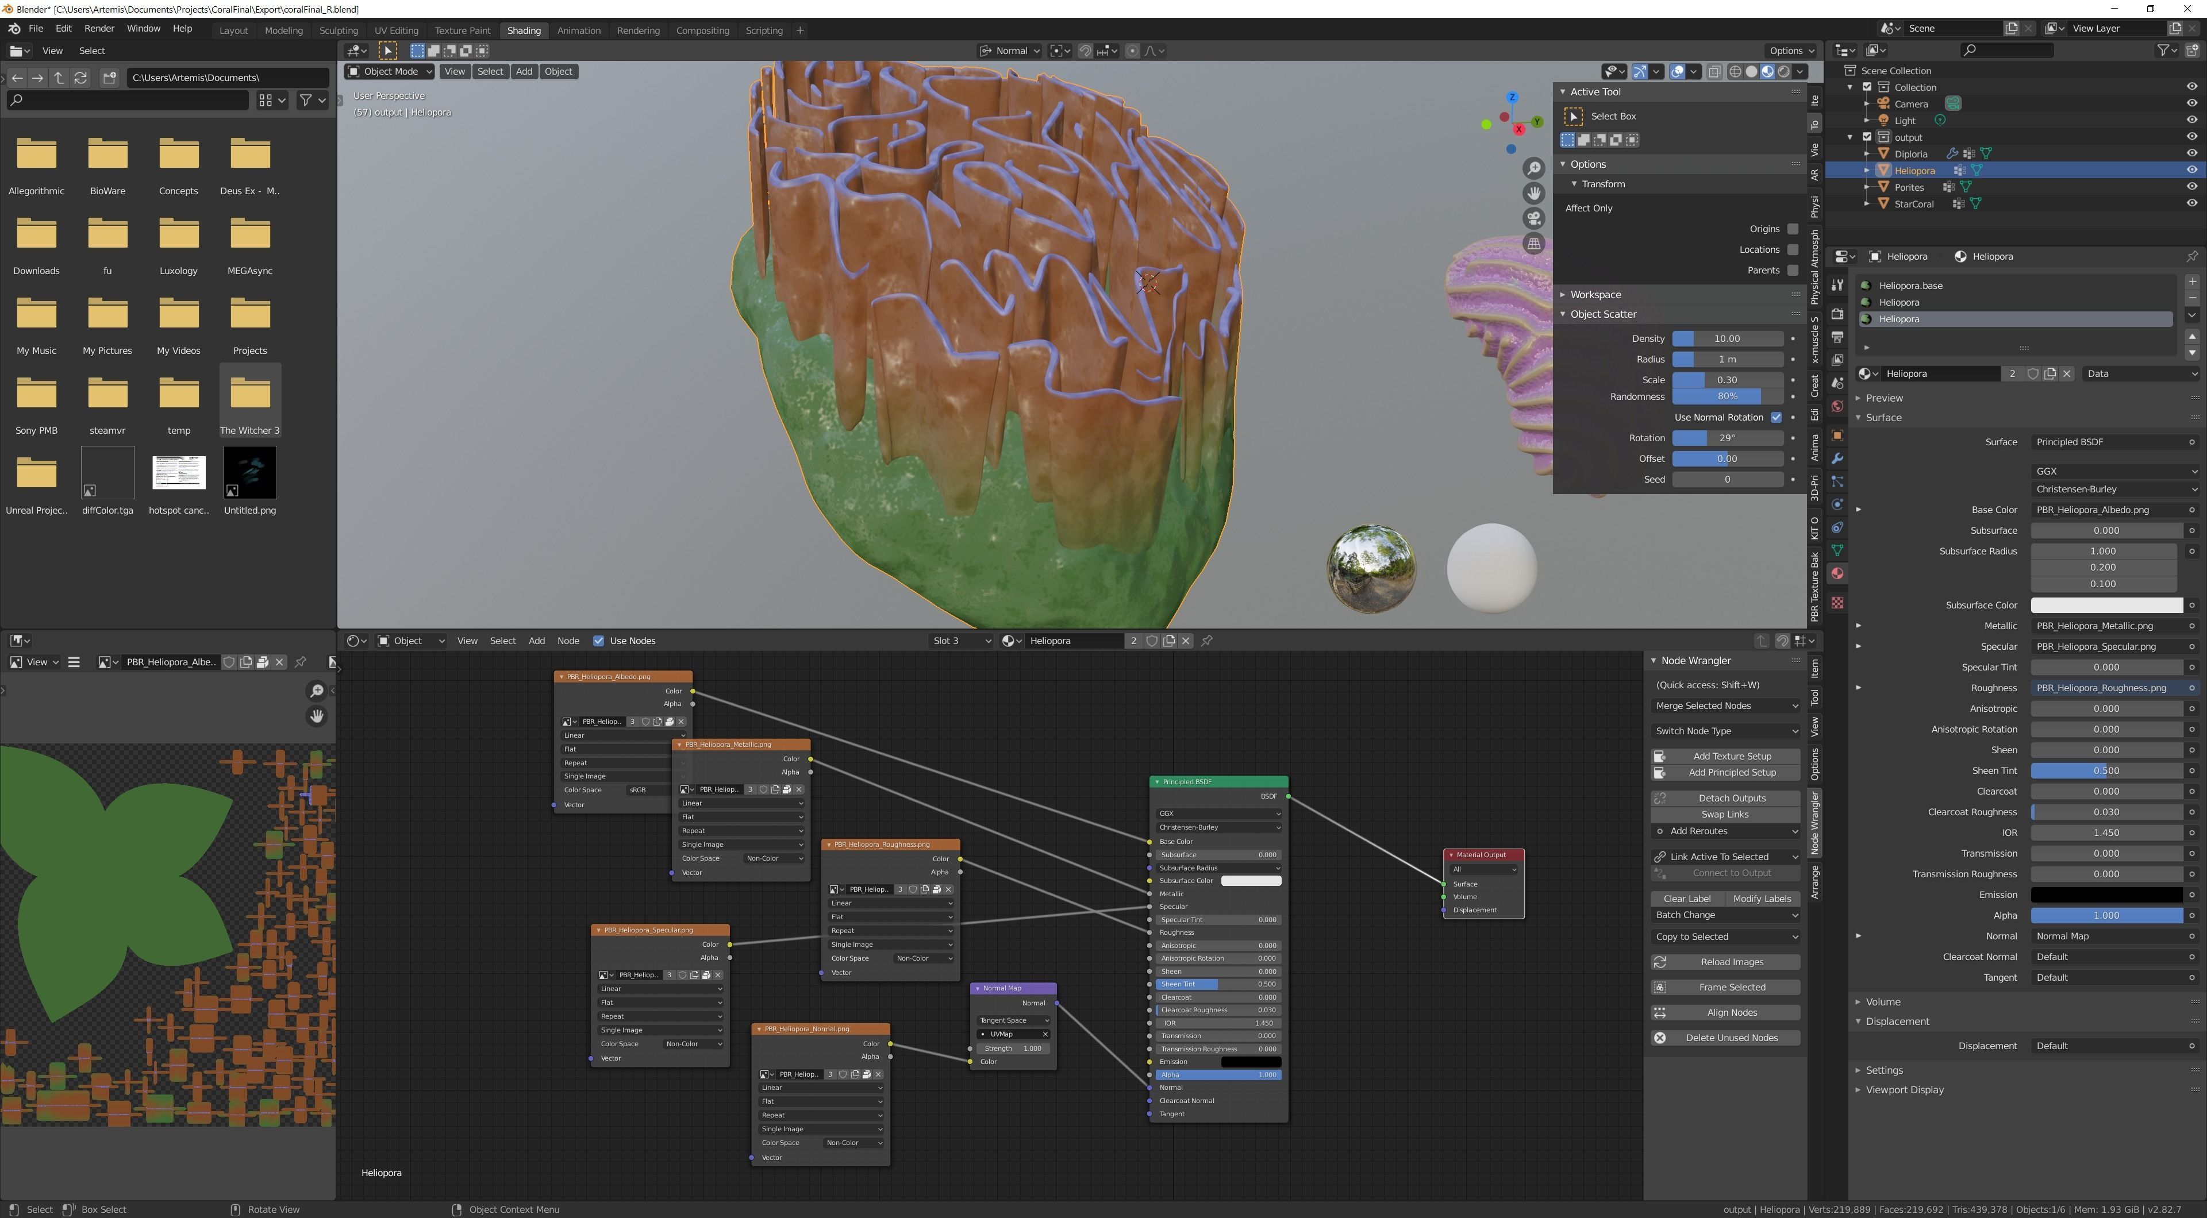
Task: Uncheck Use Normal Rotation
Action: (1776, 418)
